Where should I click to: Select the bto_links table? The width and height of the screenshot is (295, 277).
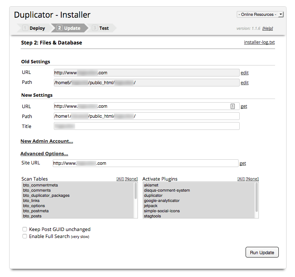click(78, 200)
